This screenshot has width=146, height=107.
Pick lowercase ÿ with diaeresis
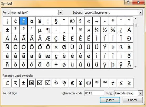tap(121, 65)
